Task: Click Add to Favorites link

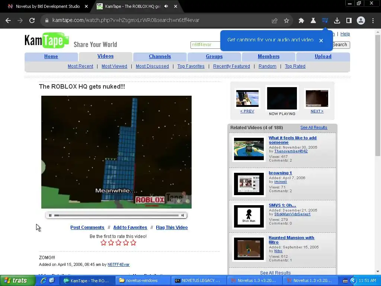Action: click(x=130, y=228)
